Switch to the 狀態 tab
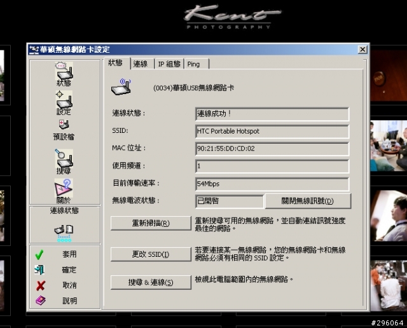 point(115,63)
